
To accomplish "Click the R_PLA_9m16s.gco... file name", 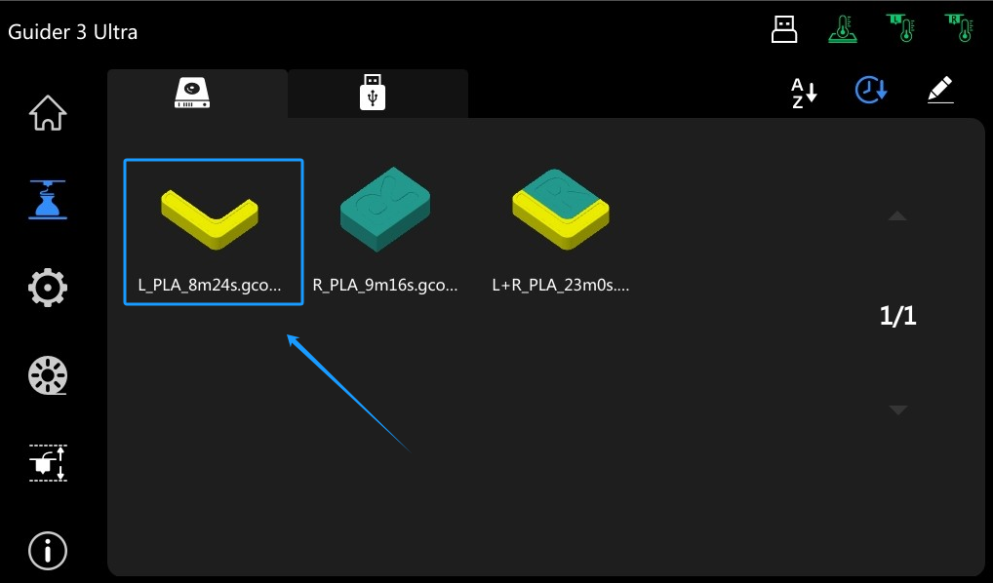I will click(385, 286).
